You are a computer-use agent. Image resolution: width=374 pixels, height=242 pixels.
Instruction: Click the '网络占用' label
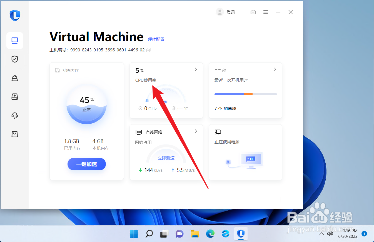click(x=143, y=142)
